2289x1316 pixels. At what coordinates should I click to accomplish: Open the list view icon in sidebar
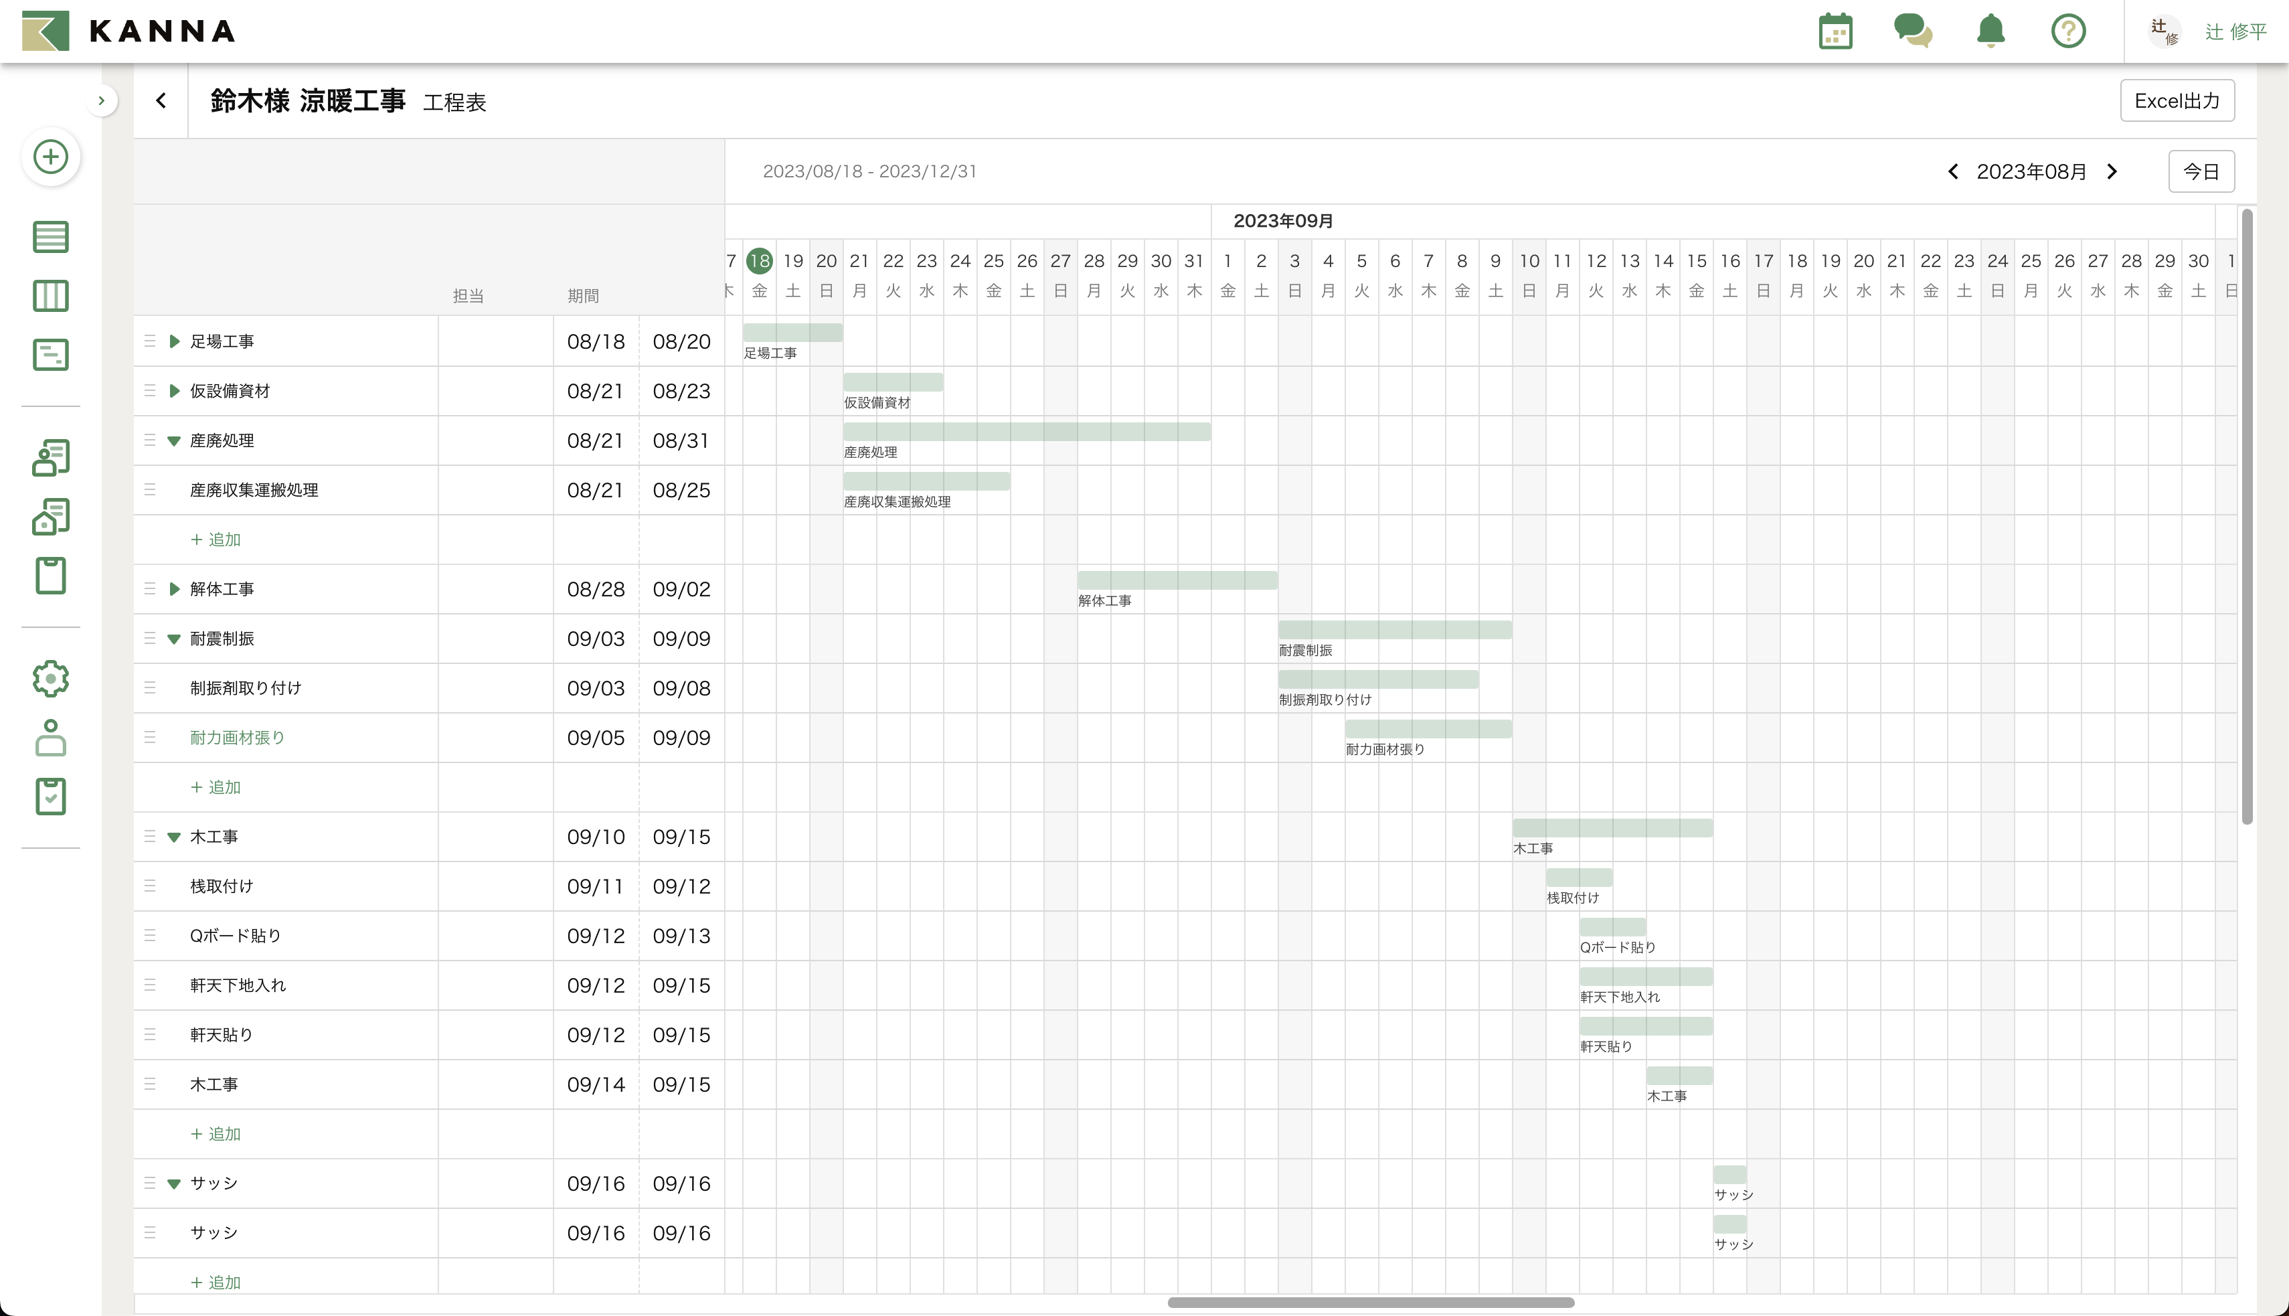pos(51,237)
